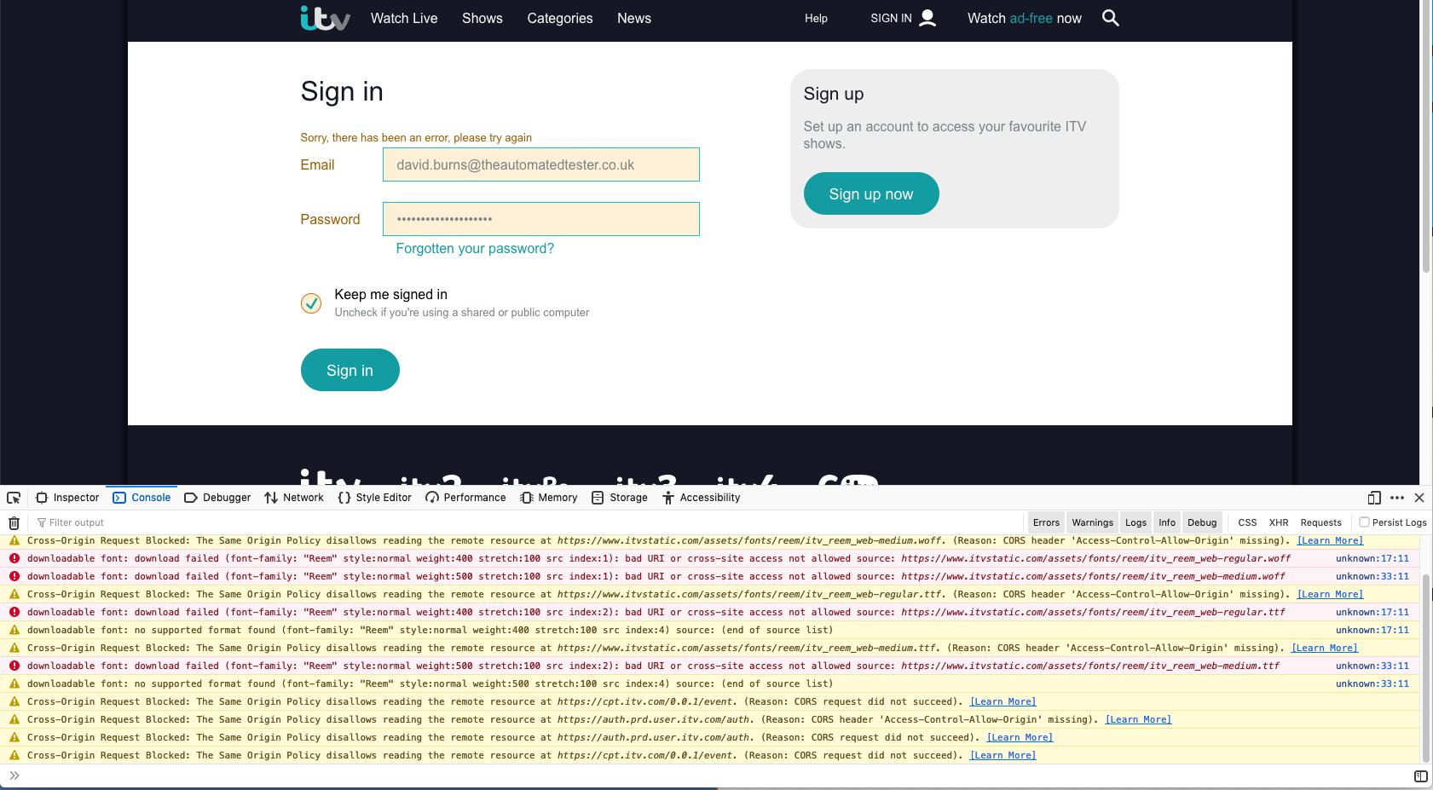Uncheck Keep me signed in
The height and width of the screenshot is (790, 1433).
click(311, 303)
